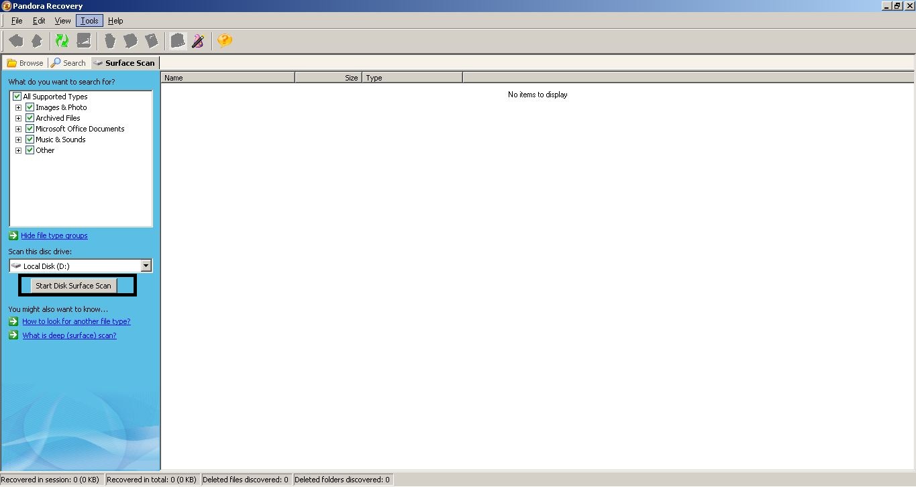Click the green refresh arrows icon

pos(62,41)
